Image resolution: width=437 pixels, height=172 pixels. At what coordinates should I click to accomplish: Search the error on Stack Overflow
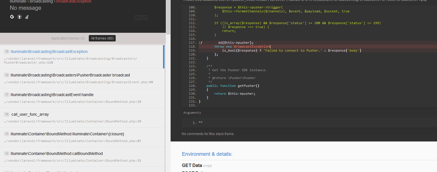tap(27, 17)
